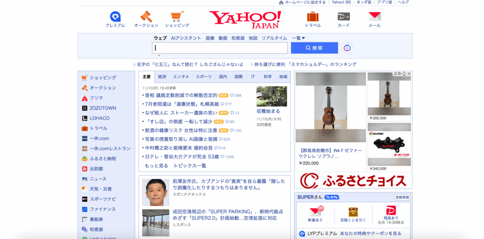Open ZOZOTOWN in the left sidebar
484x239 pixels.
click(103, 108)
